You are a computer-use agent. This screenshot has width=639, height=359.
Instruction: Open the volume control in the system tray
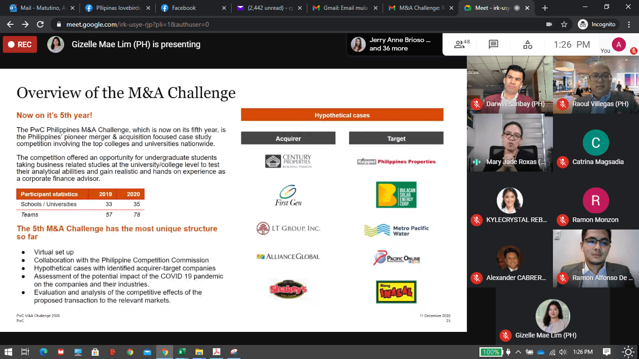[x=563, y=352]
